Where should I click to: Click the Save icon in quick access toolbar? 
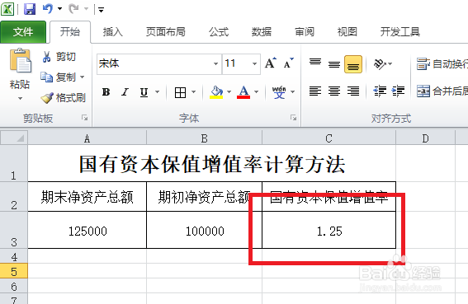tap(30, 9)
